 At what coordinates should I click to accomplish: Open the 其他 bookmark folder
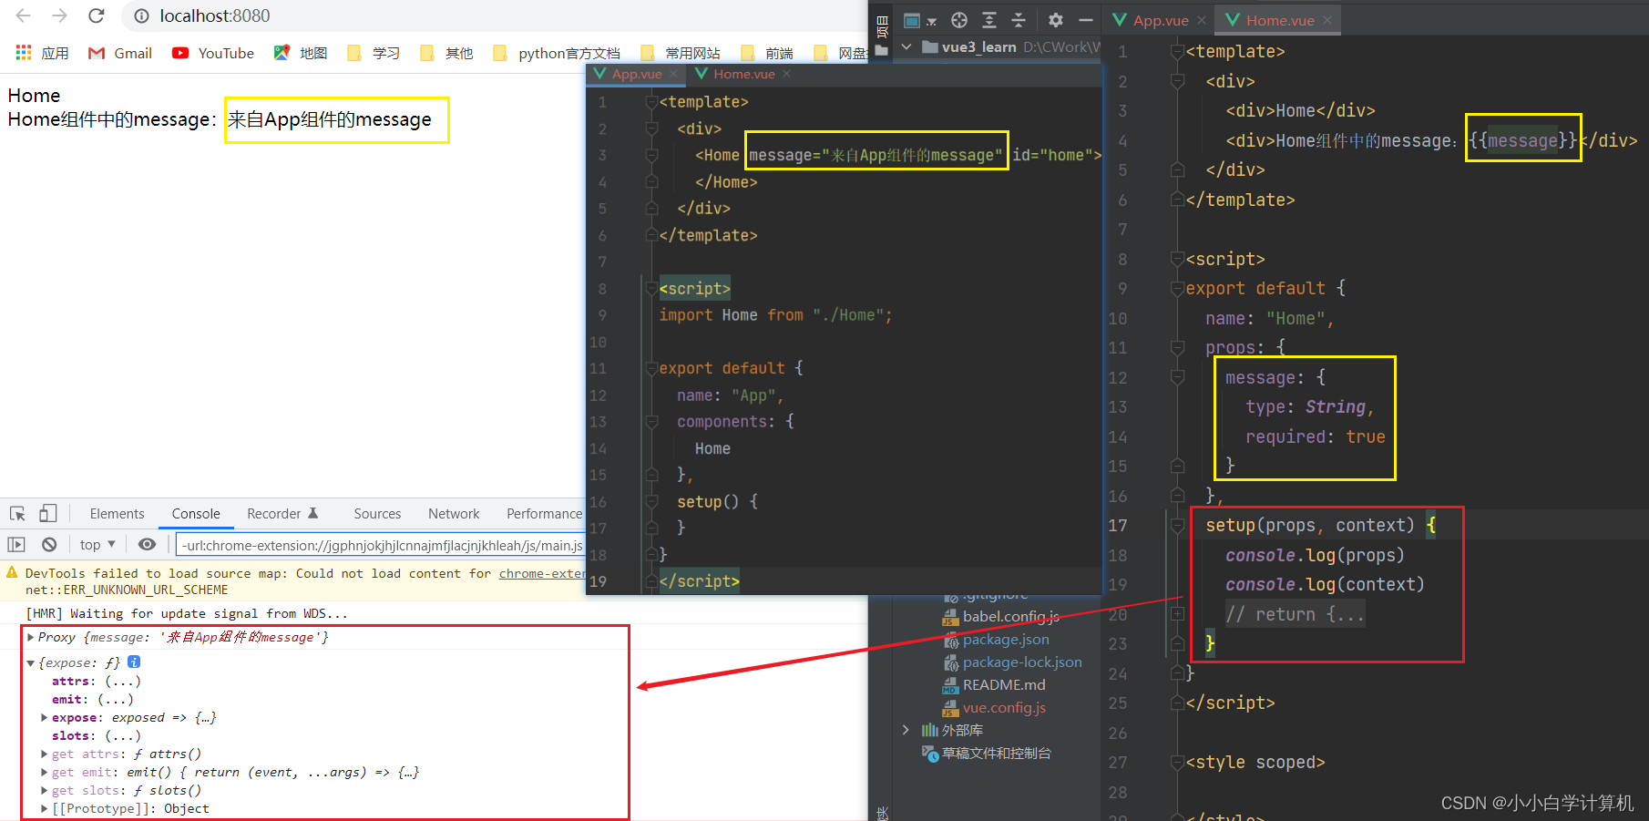(446, 53)
